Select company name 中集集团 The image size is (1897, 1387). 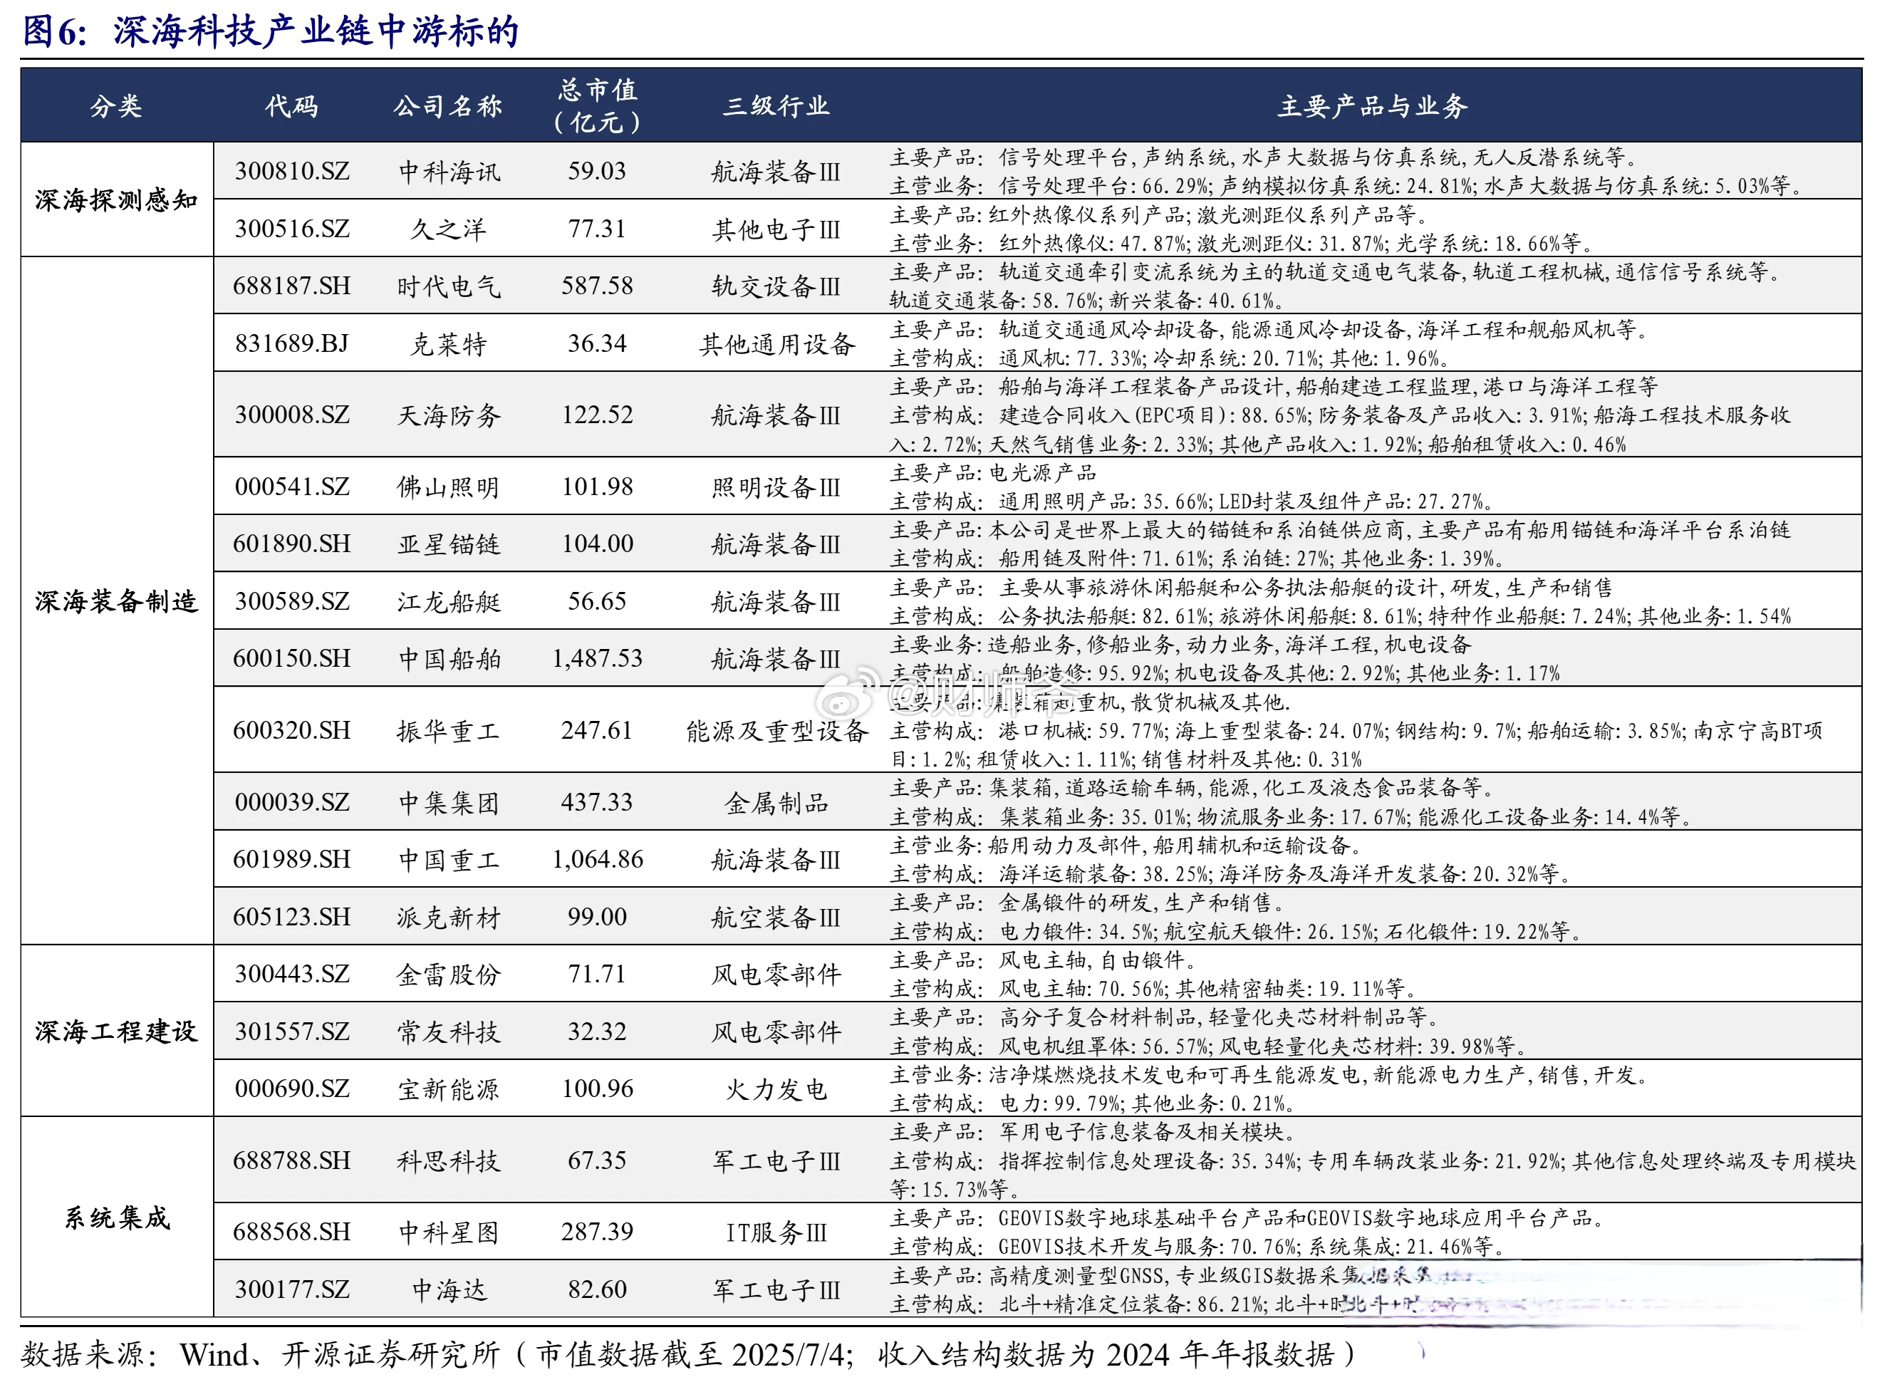pyautogui.click(x=449, y=804)
